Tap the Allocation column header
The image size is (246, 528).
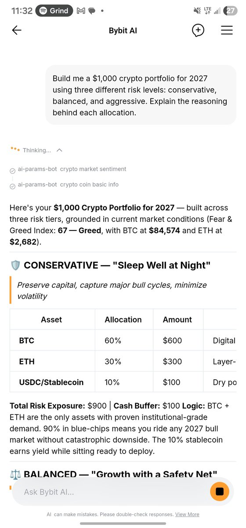(123, 319)
